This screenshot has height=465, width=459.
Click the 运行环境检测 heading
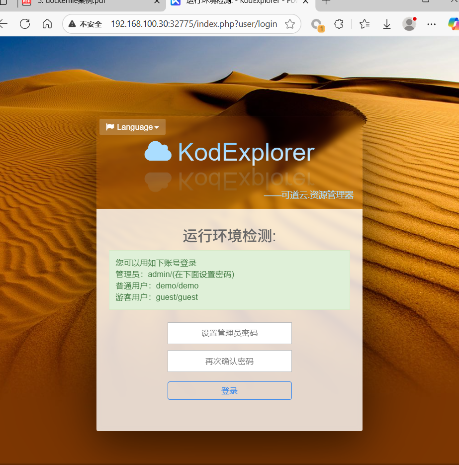(x=230, y=236)
